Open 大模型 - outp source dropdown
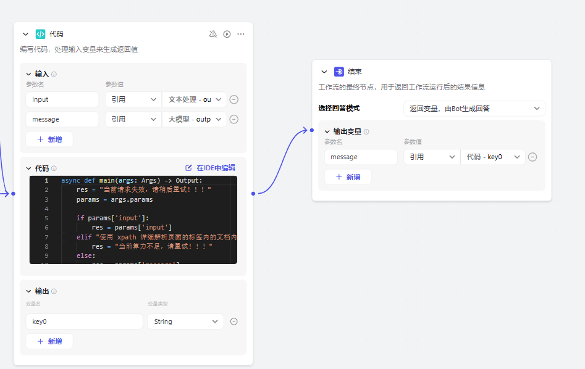 [195, 119]
